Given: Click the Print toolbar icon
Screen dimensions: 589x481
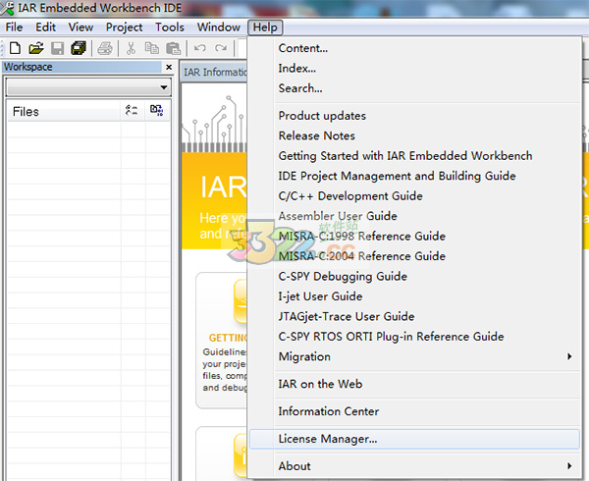Looking at the screenshot, I should point(105,48).
